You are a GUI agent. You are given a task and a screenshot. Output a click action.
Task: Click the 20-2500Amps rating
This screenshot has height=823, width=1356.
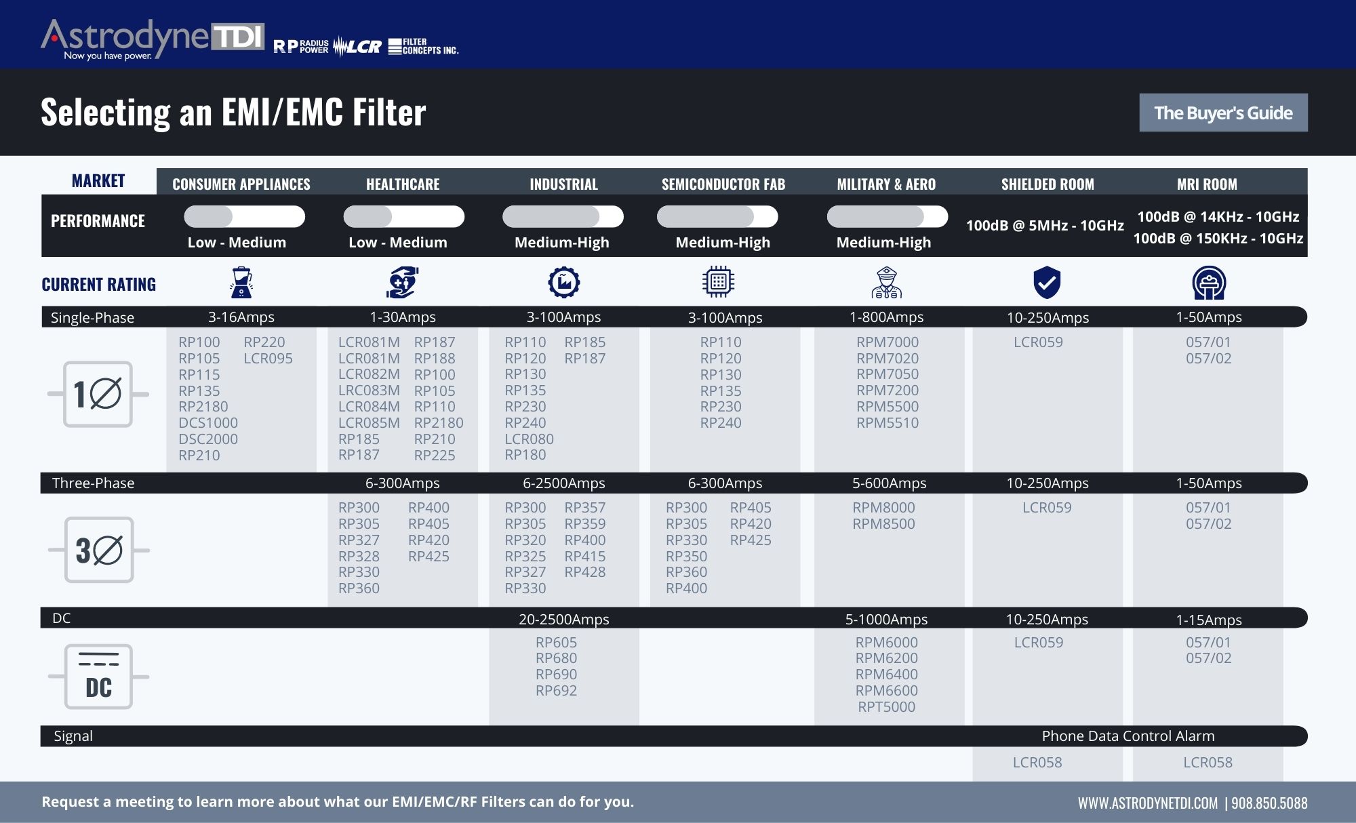click(564, 619)
